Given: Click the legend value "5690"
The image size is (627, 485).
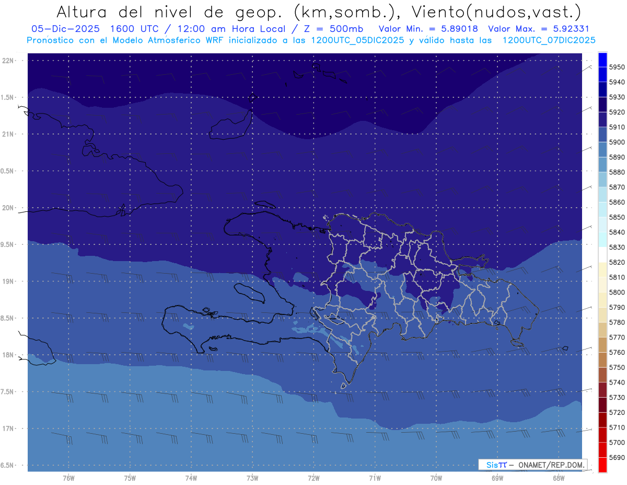Looking at the screenshot, I should [617, 457].
